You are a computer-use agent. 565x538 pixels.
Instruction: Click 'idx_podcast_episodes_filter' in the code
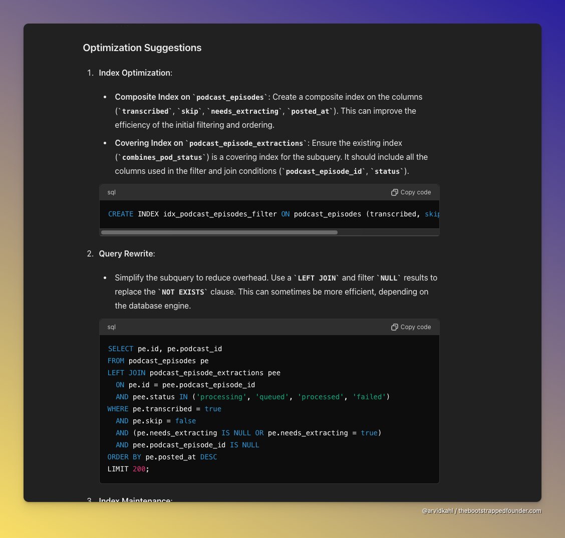[220, 214]
